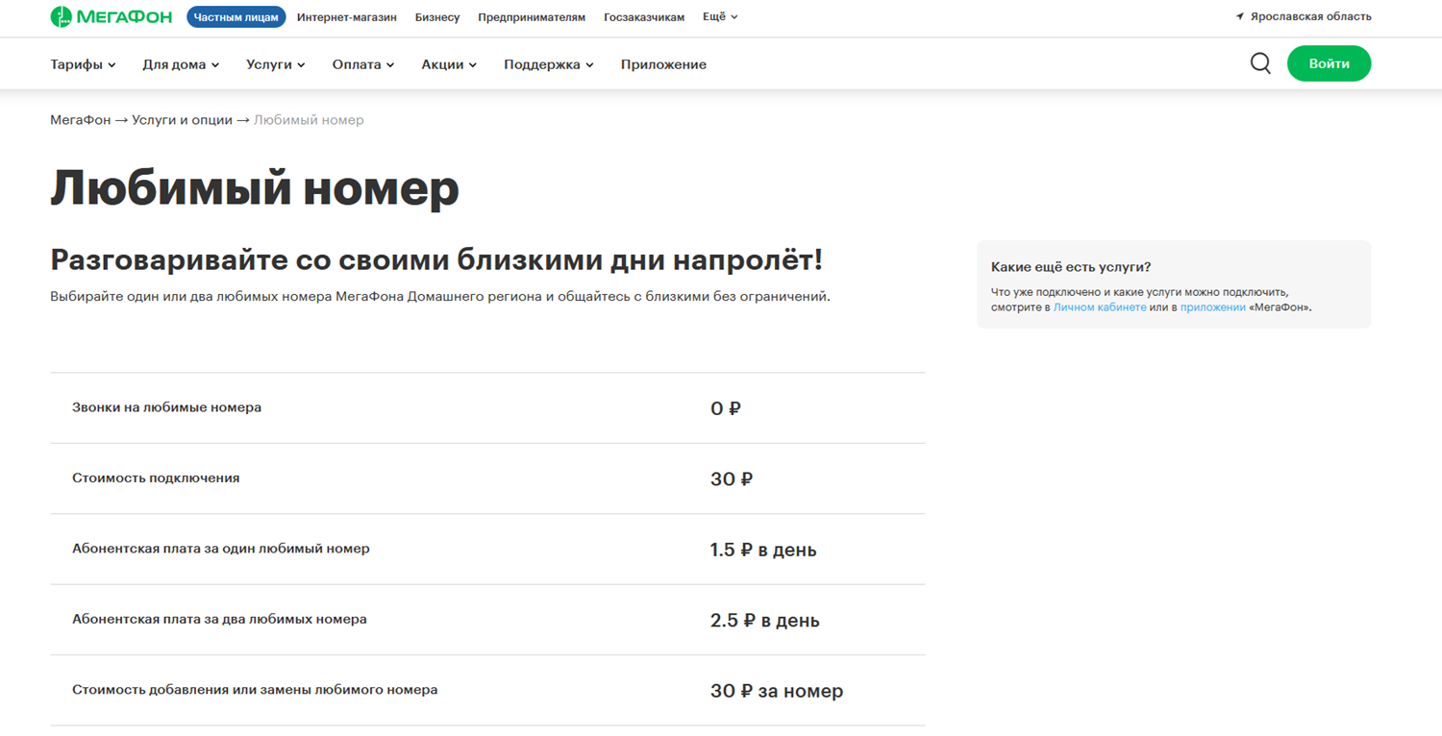Go to Услуги и опции breadcrumb
Viewport: 1442px width, 736px height.
(183, 120)
